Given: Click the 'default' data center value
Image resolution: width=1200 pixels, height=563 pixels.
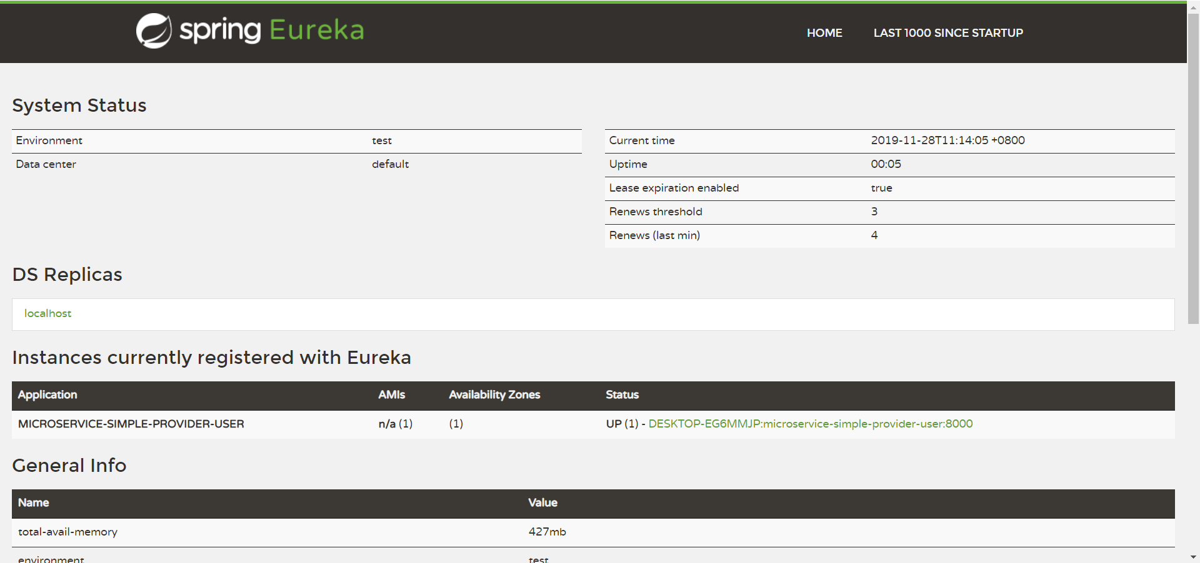Looking at the screenshot, I should click(x=390, y=164).
